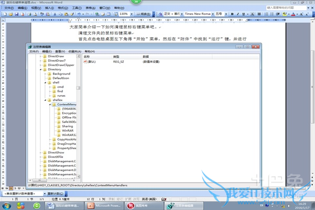
Task: Open Word's Insert menu
Action: pos(49,8)
